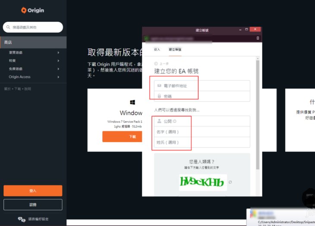Click the 名字（選用）first name field

(x=202, y=132)
